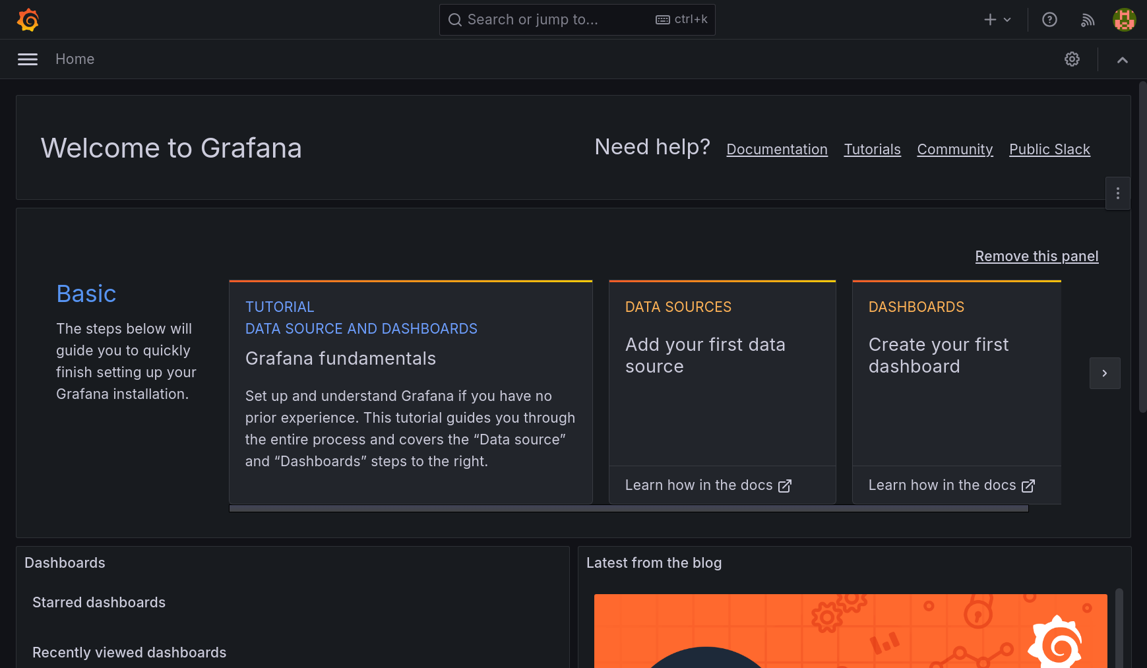Click Learn how in docs under Data Sources
The image size is (1147, 668).
pyautogui.click(x=708, y=485)
